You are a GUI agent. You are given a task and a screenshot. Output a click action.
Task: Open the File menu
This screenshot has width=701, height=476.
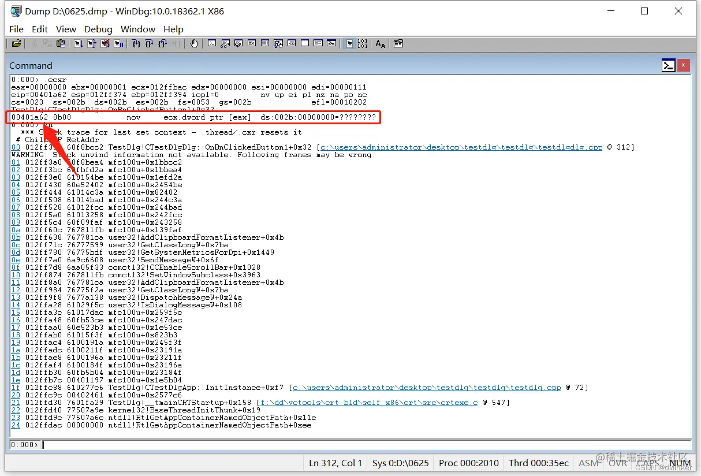(x=17, y=29)
